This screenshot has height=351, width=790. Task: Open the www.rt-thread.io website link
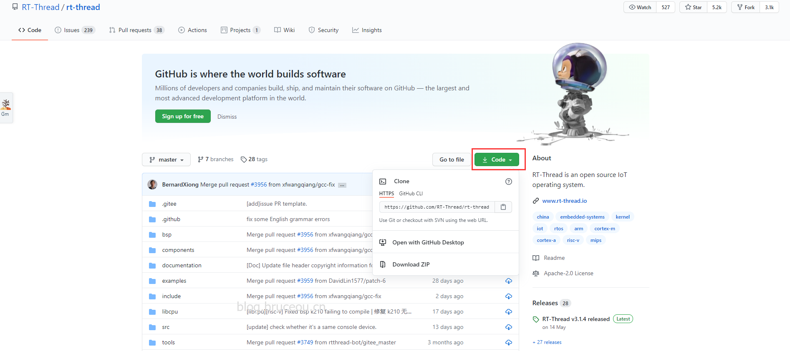(564, 201)
